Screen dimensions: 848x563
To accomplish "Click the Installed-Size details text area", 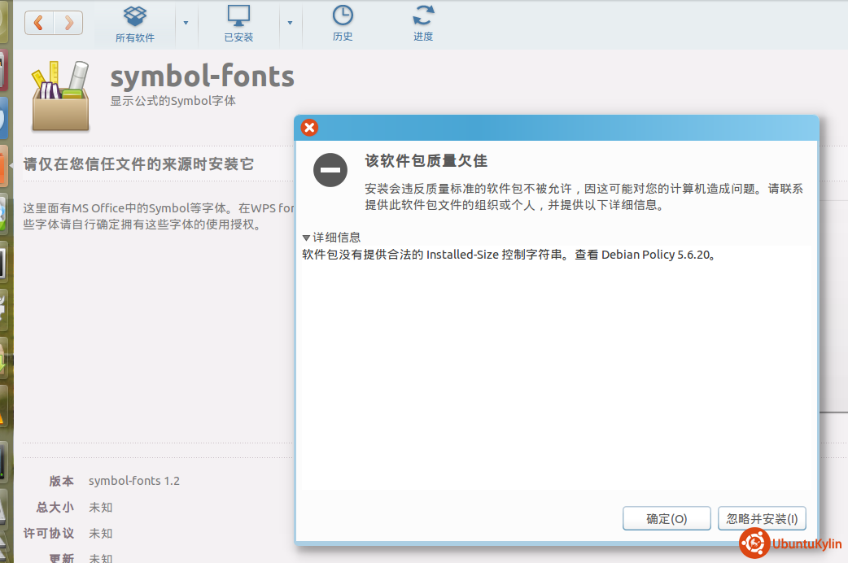I will pyautogui.click(x=509, y=255).
